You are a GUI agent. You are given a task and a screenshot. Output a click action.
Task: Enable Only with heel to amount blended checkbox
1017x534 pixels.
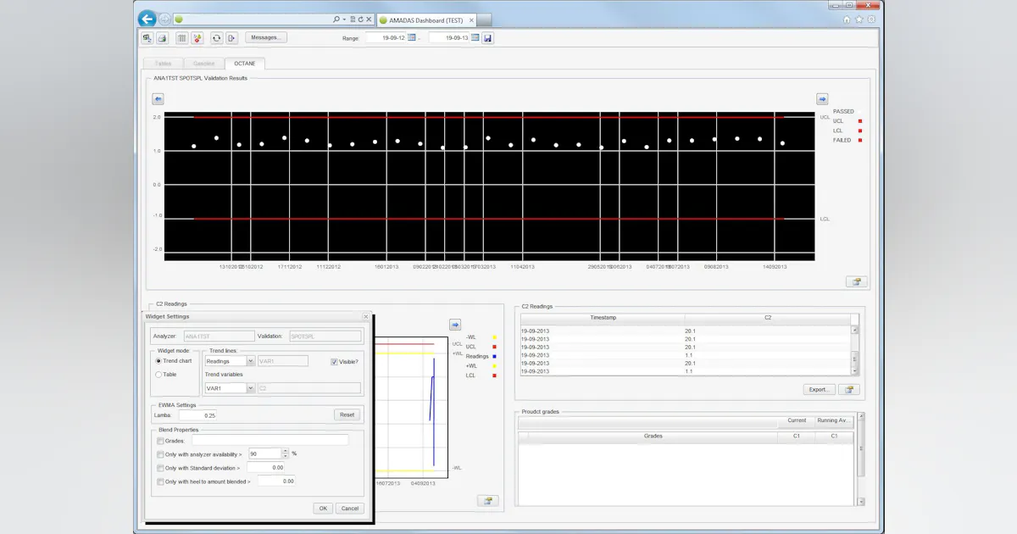[x=160, y=481]
